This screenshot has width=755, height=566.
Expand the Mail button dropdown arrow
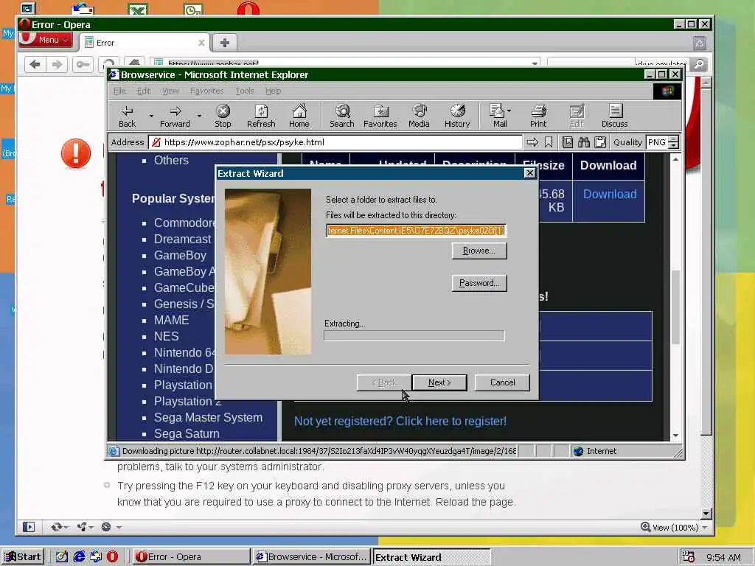click(509, 111)
